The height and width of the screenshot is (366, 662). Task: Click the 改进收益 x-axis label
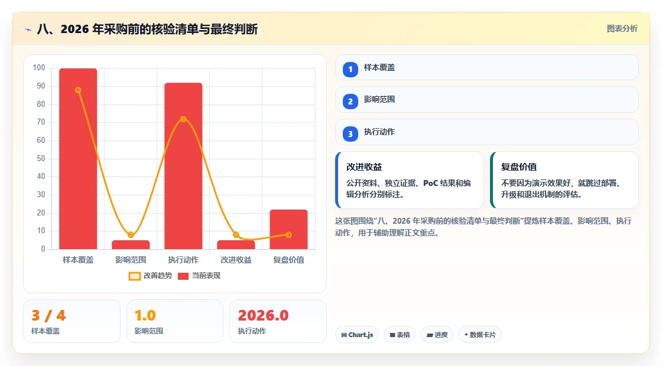(236, 260)
